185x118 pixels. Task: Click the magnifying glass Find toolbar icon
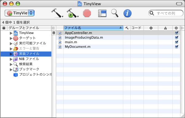pyautogui.click(x=115, y=13)
